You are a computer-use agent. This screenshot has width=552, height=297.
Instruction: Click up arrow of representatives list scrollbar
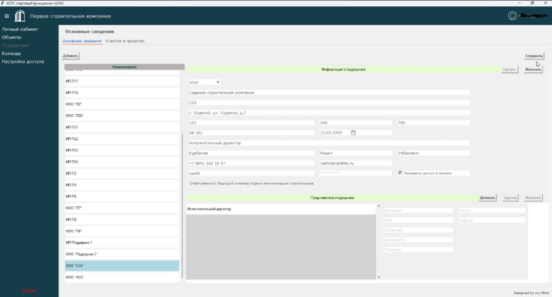pyautogui.click(x=379, y=205)
